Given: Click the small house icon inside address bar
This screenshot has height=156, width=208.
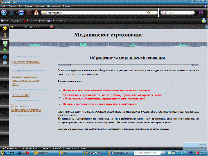Looking at the screenshot, I should 149,12.
